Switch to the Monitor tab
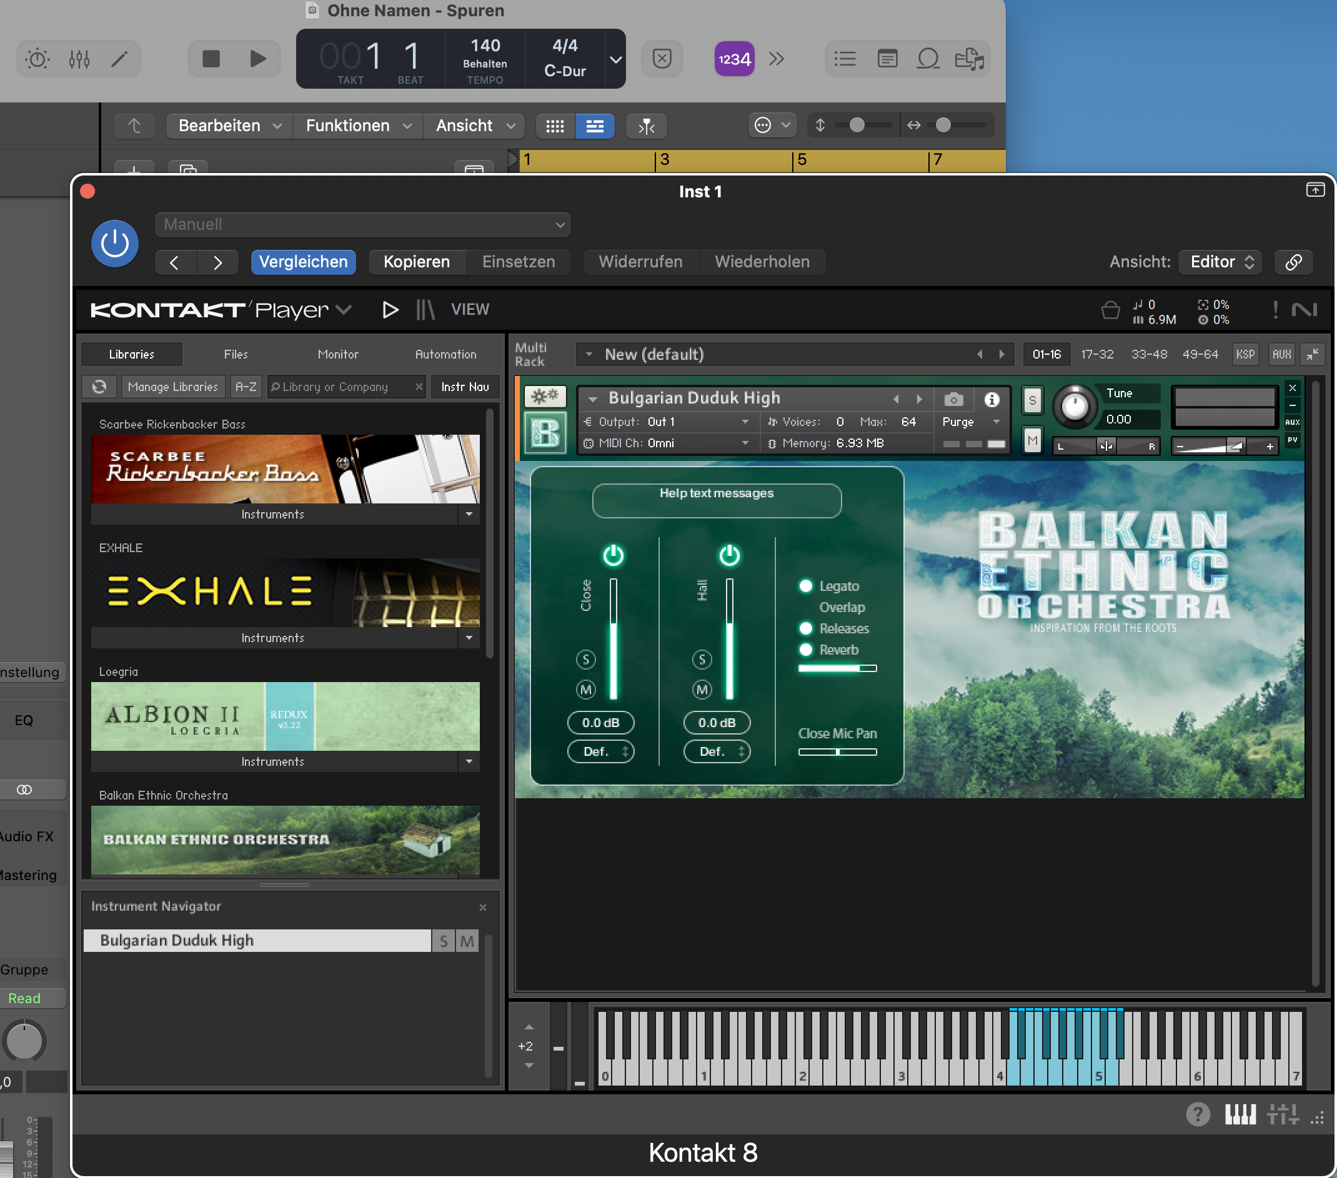 point(338,355)
